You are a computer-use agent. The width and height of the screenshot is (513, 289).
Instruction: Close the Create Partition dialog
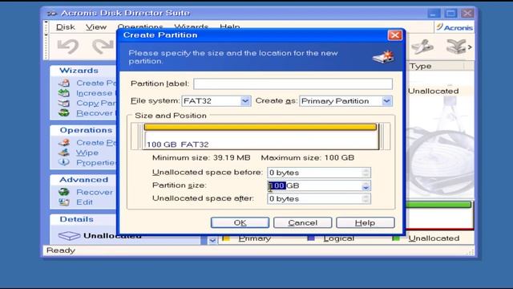coord(395,35)
